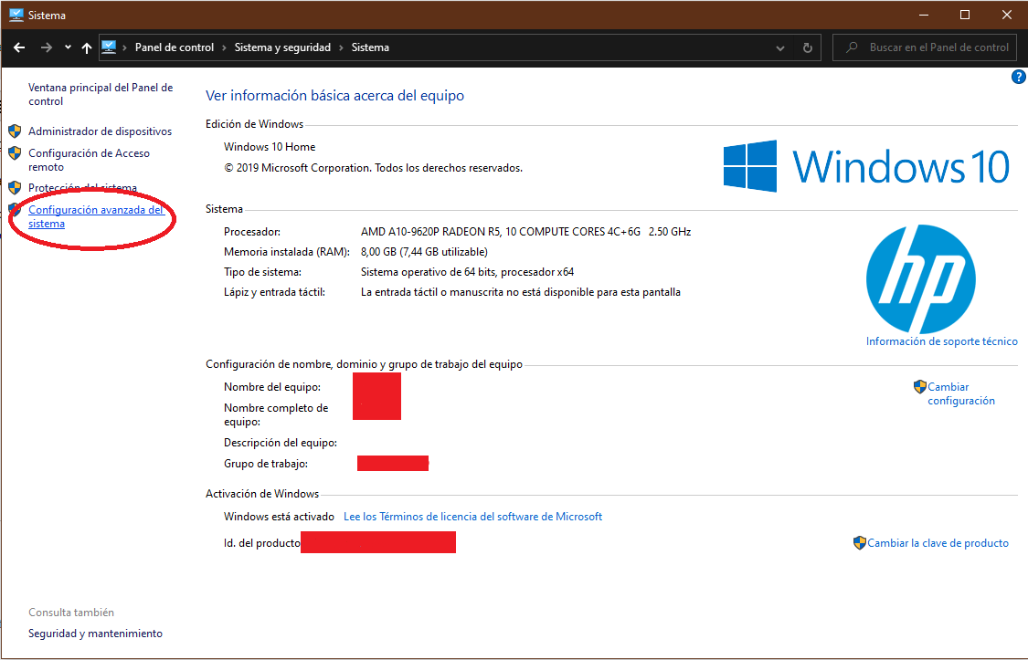Click shield icon beside Protección del sistema
This screenshot has width=1028, height=660.
[x=15, y=188]
